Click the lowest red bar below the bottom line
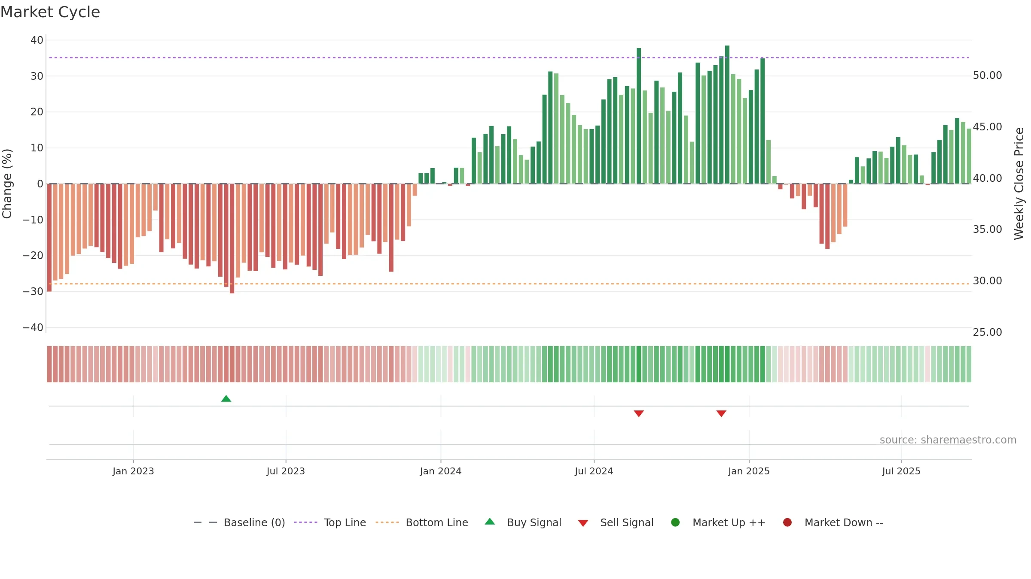Viewport: 1031px width, 579px height. pos(232,238)
